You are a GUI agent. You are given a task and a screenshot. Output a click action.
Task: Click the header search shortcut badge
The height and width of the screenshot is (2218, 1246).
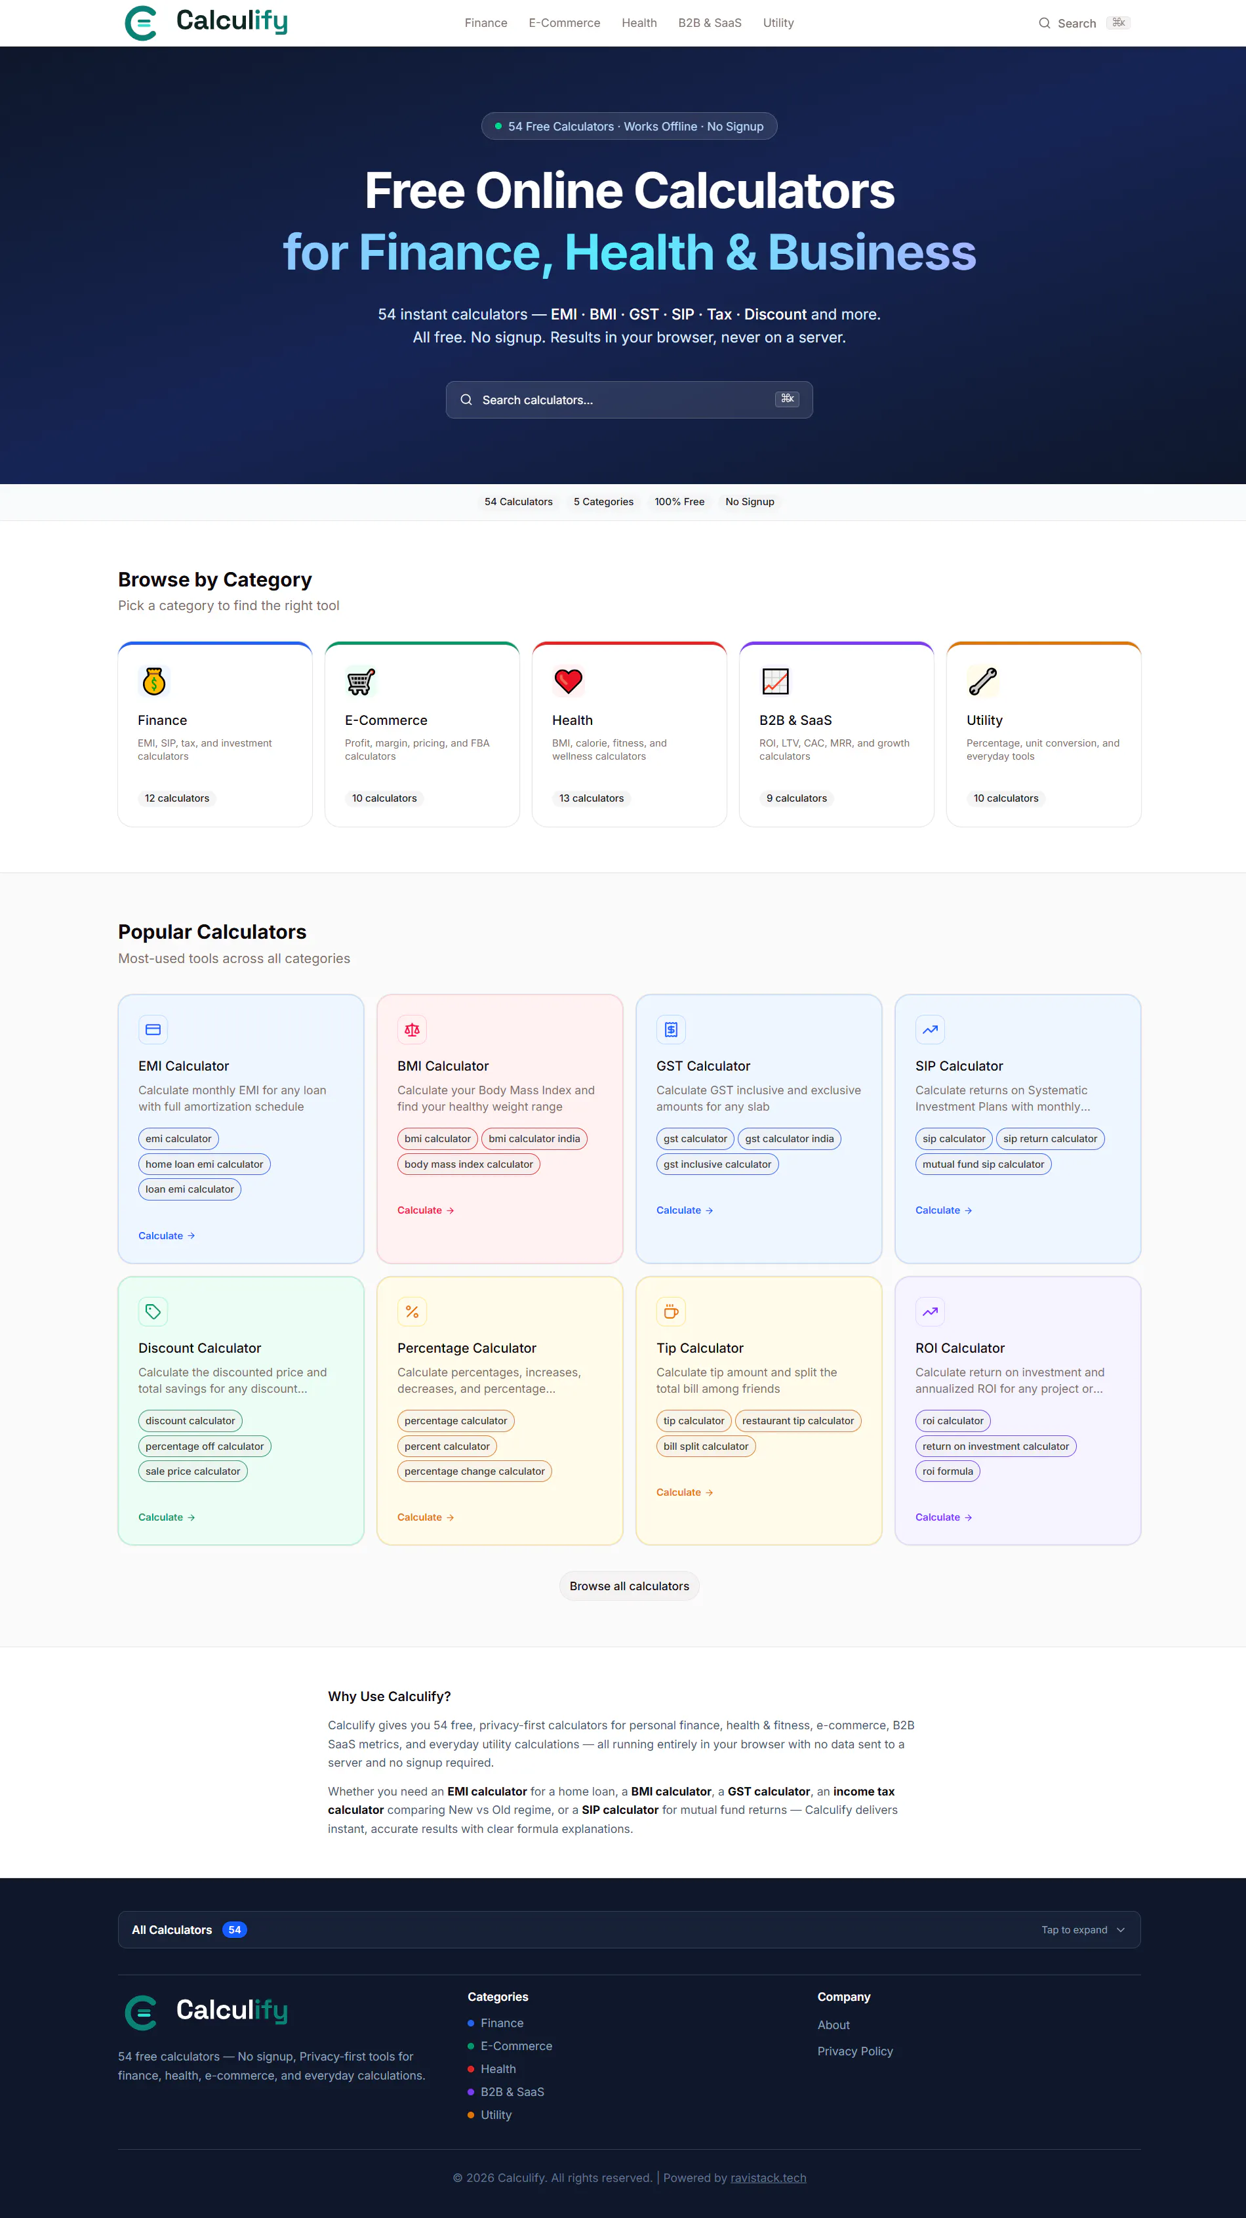pyautogui.click(x=1119, y=22)
